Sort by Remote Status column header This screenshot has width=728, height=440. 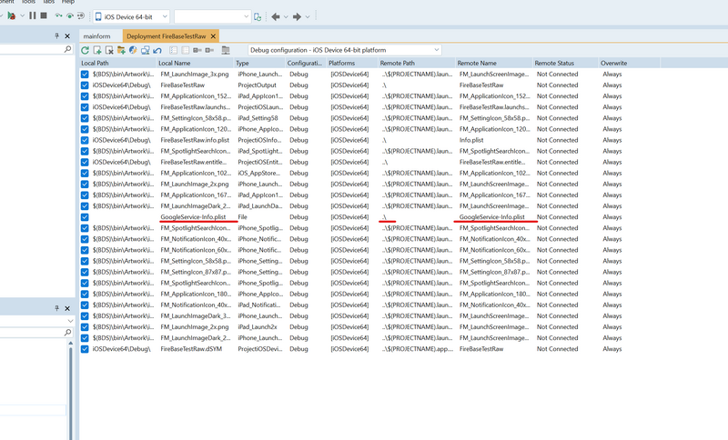click(x=565, y=63)
